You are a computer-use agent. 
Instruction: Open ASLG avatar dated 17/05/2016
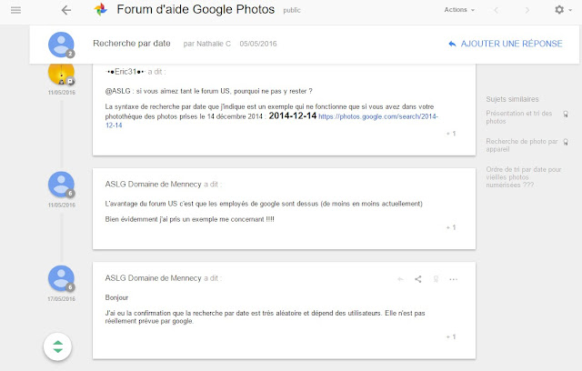61,278
